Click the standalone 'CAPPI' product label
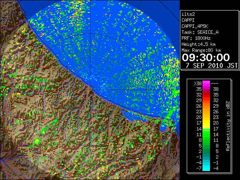The height and width of the screenshot is (180, 240). click(x=188, y=20)
